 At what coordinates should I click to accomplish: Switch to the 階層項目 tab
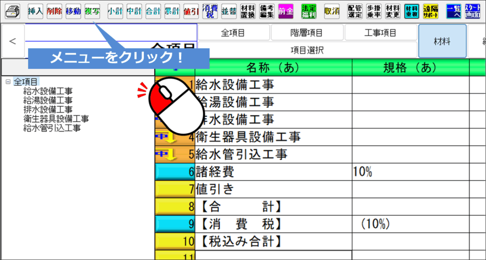(x=307, y=33)
